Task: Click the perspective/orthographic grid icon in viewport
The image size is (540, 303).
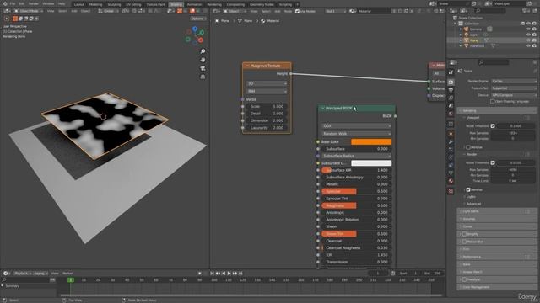Action: point(202,77)
